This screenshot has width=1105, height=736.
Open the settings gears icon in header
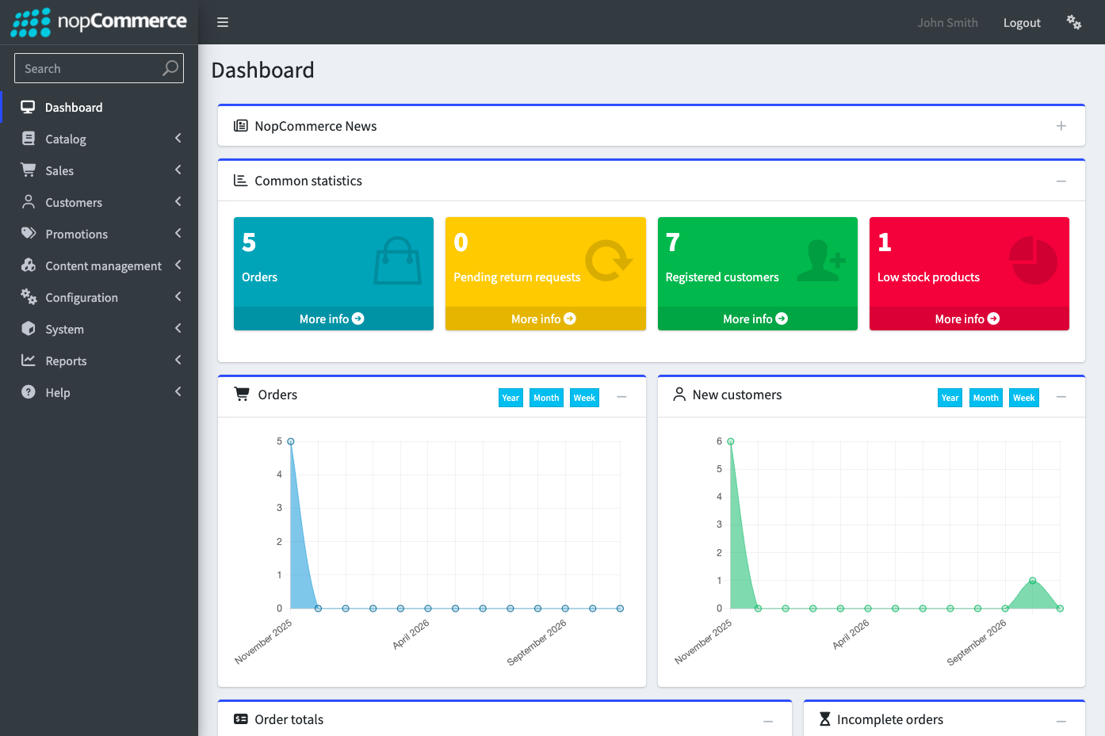coord(1074,22)
